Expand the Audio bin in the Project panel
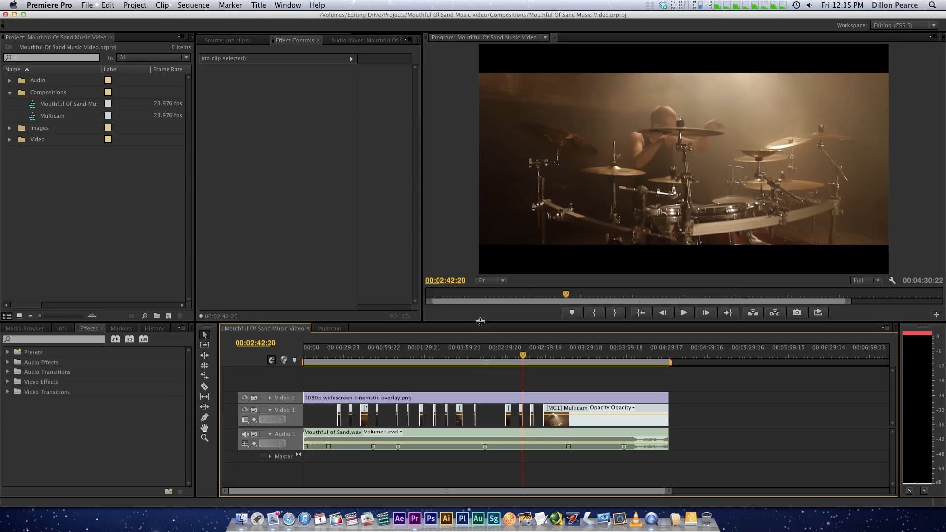Screen dimensions: 946x532 [x=9, y=80]
